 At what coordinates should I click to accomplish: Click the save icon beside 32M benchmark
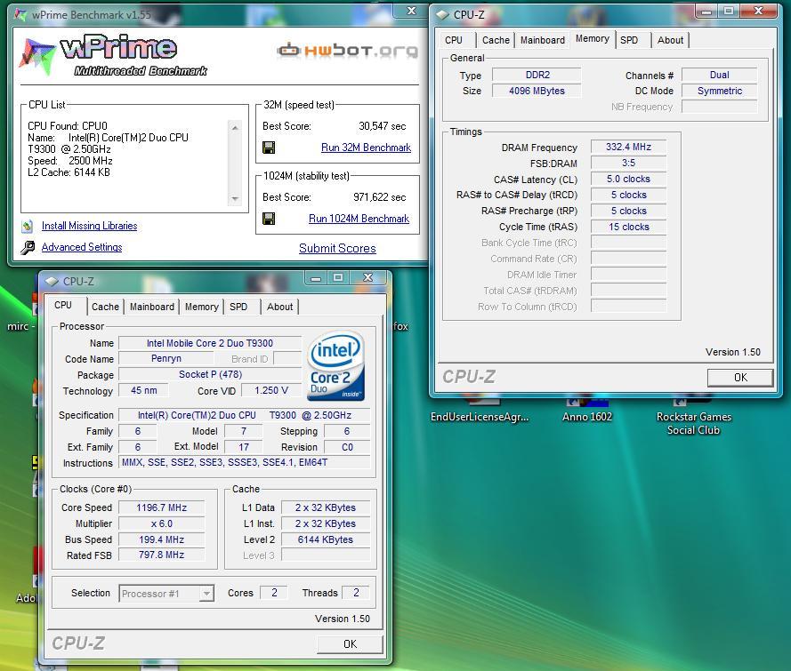pos(269,148)
